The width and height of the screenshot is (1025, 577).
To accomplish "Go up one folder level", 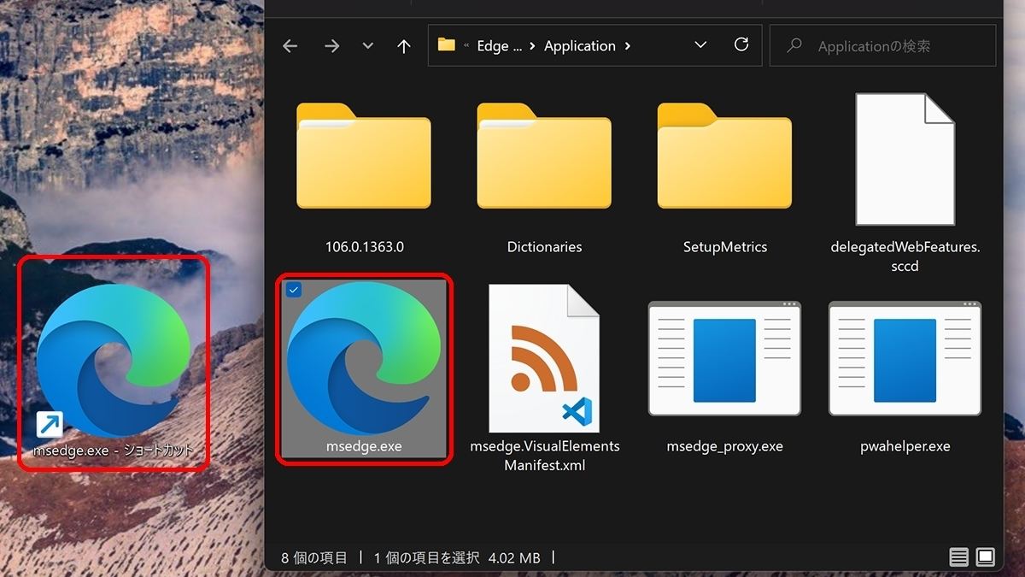I will click(x=404, y=46).
